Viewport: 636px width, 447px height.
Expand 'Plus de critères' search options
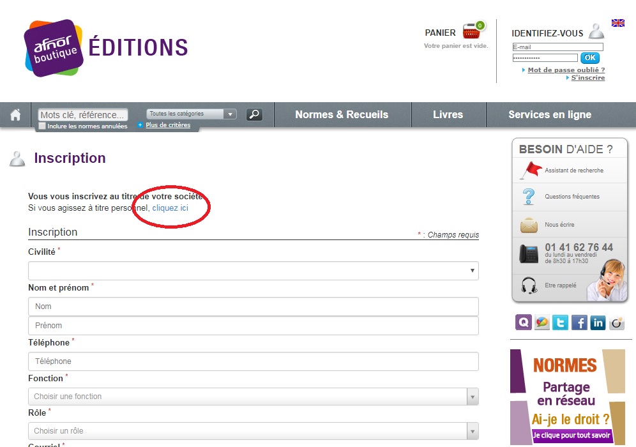[167, 125]
